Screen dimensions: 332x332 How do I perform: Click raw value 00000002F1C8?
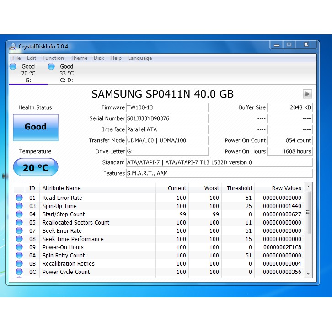coord(282,247)
